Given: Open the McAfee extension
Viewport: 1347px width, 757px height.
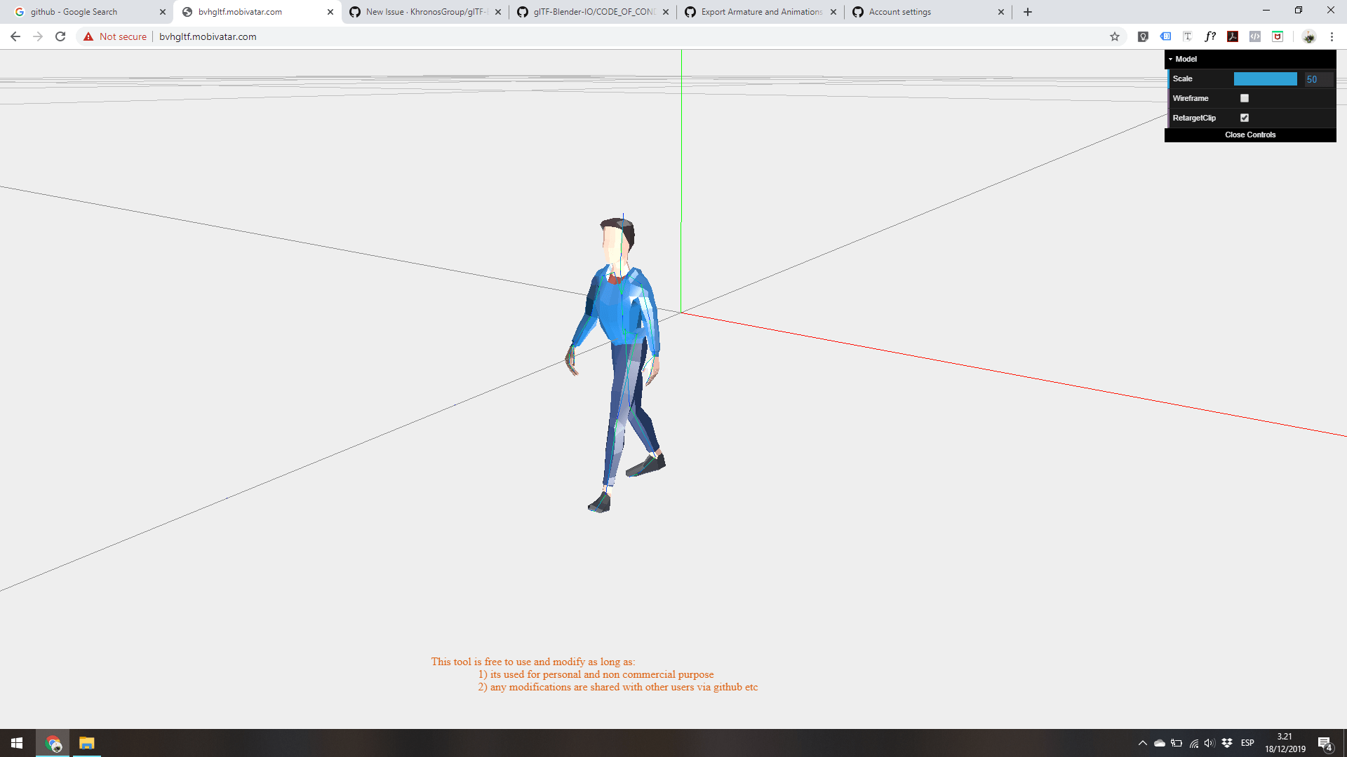Looking at the screenshot, I should coord(1278,36).
